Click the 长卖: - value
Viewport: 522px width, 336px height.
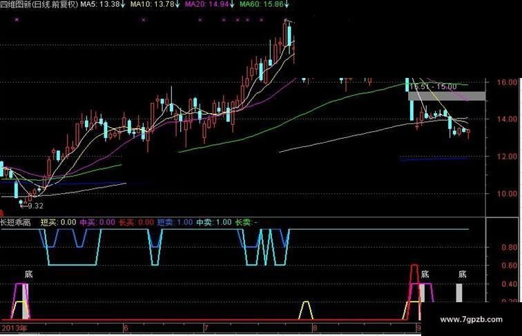click(x=246, y=222)
